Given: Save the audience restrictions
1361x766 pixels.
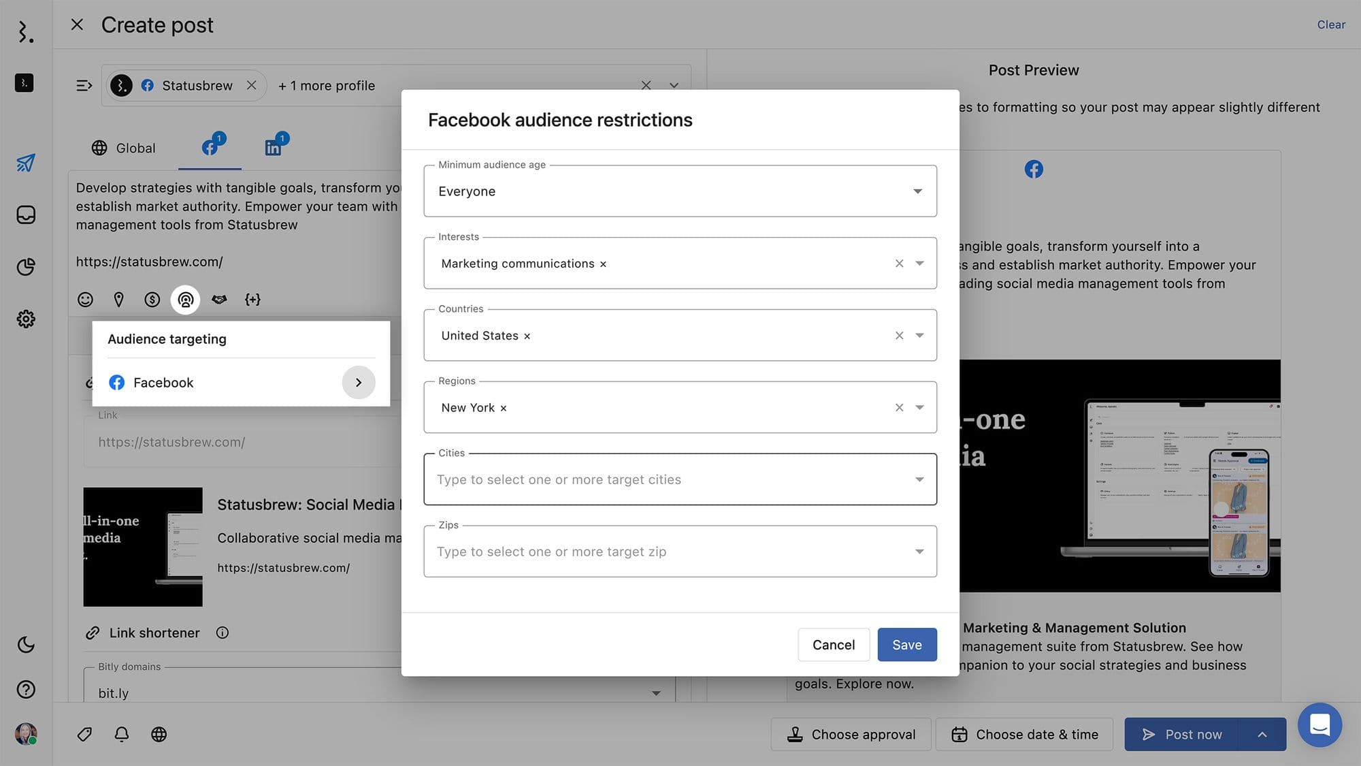Looking at the screenshot, I should pyautogui.click(x=907, y=645).
